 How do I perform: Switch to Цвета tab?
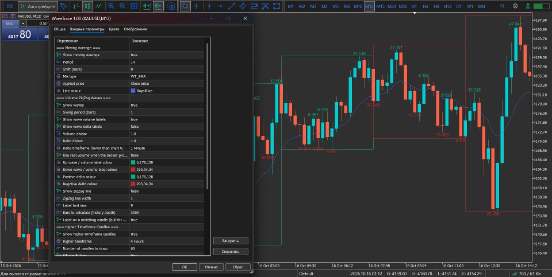[x=114, y=29]
